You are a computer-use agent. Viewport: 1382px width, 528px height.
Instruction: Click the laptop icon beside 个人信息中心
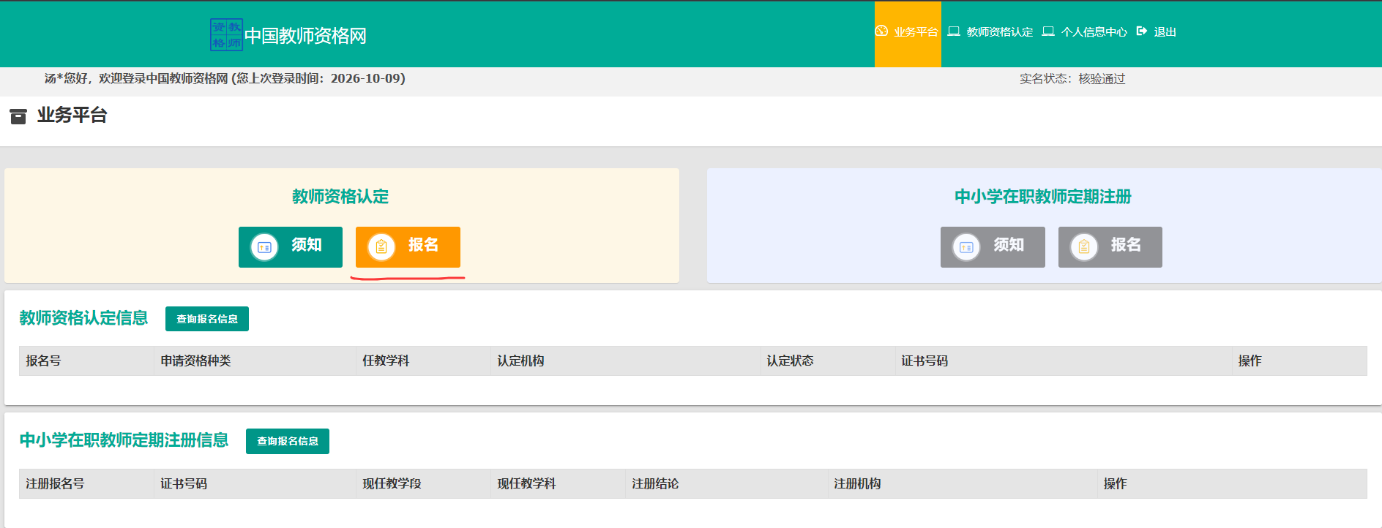point(1048,31)
